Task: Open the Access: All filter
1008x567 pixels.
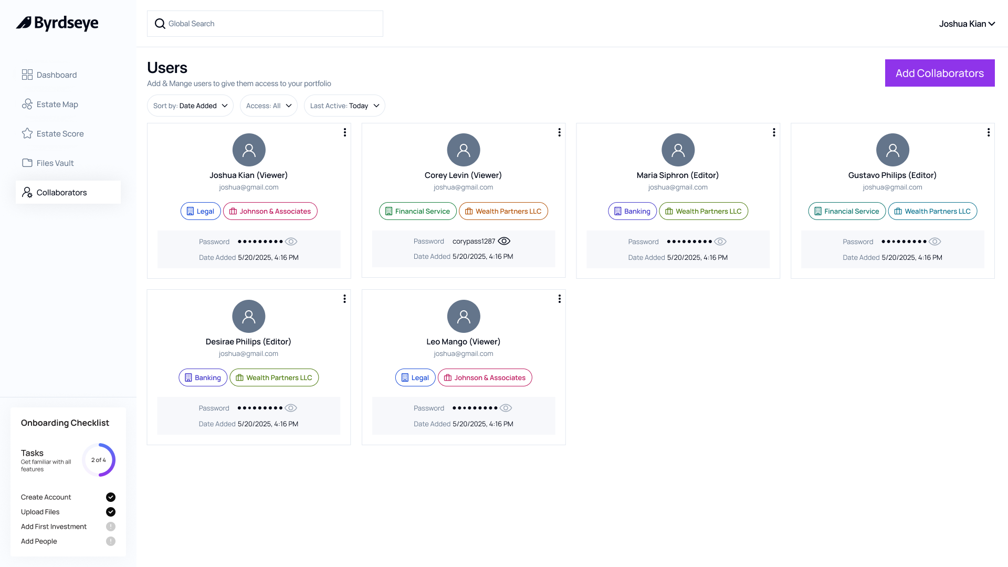Action: click(x=269, y=106)
